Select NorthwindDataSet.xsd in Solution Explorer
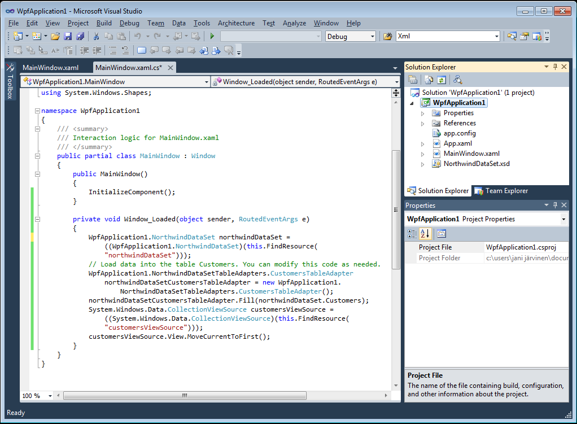 click(478, 163)
